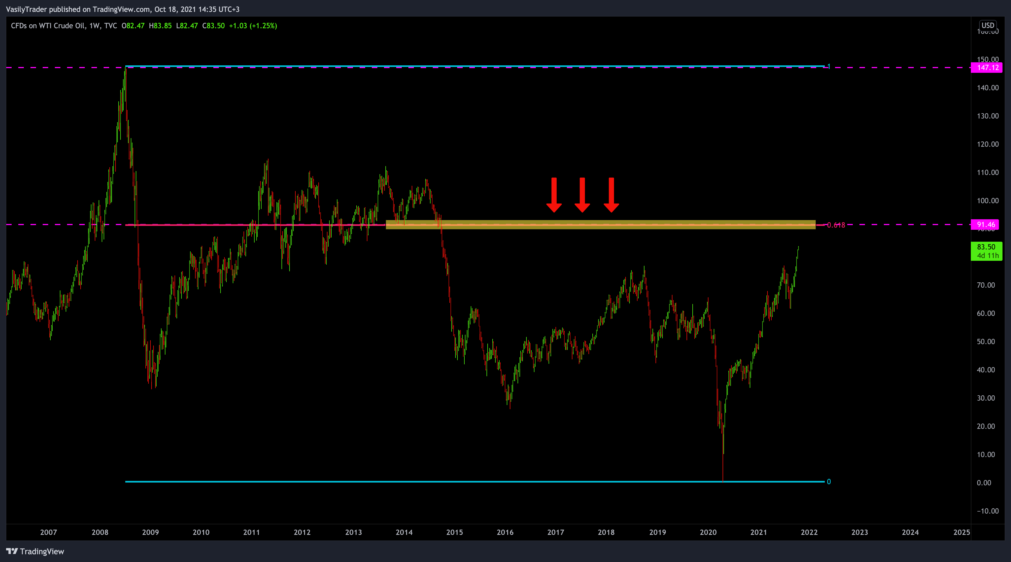Click the Fibonacci 0 level label

tap(828, 482)
